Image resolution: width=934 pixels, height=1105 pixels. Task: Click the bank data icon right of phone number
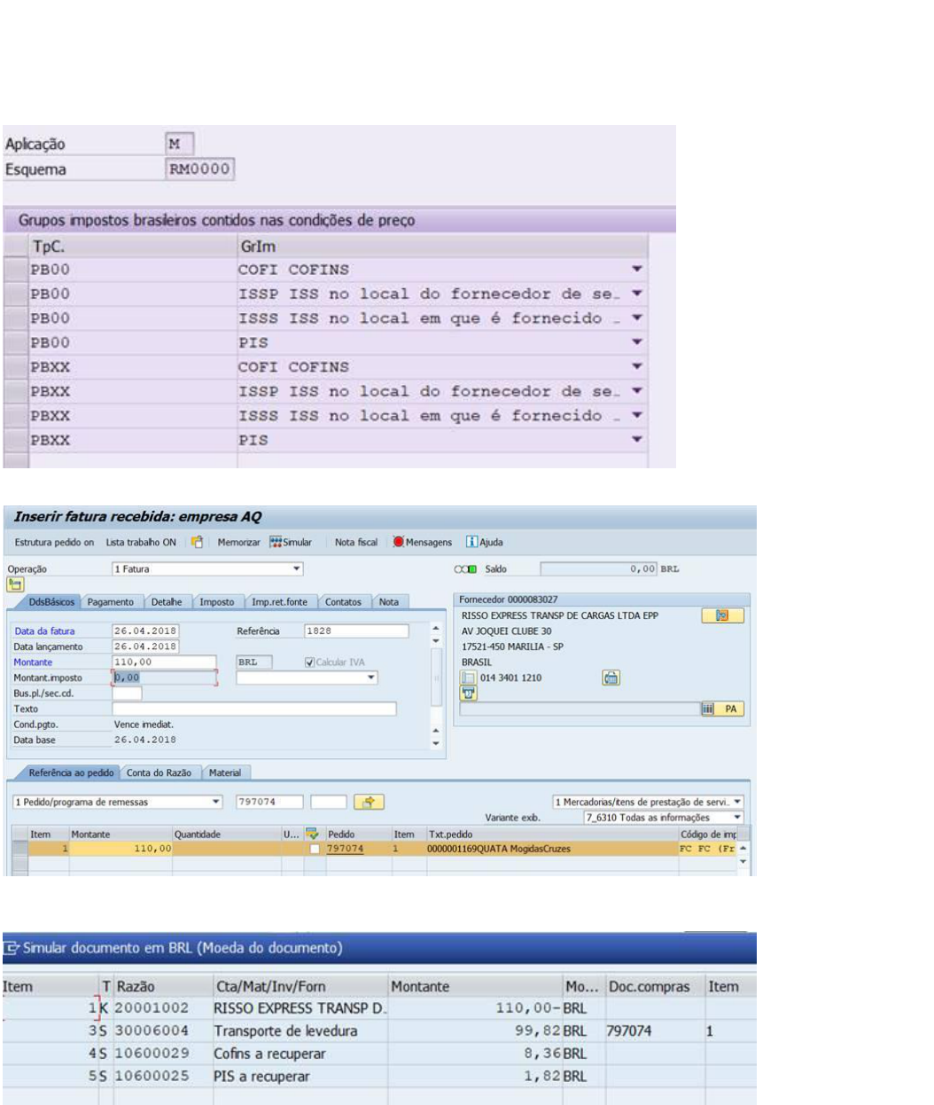[611, 678]
